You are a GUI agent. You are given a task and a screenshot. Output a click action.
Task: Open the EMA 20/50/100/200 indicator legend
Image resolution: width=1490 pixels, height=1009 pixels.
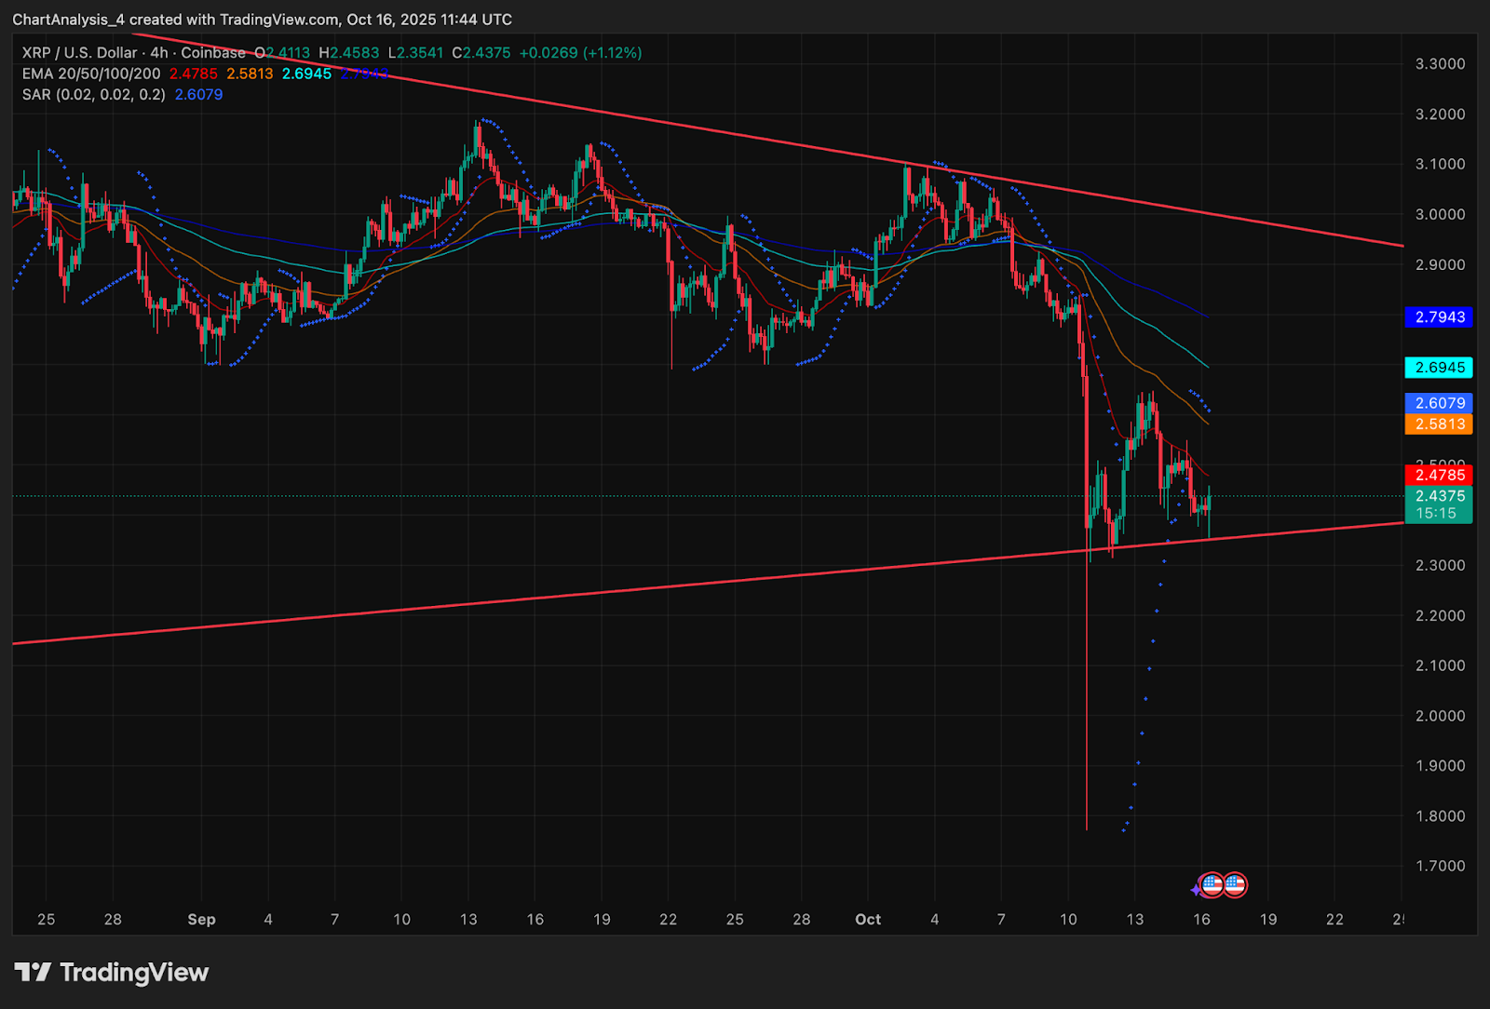point(91,74)
